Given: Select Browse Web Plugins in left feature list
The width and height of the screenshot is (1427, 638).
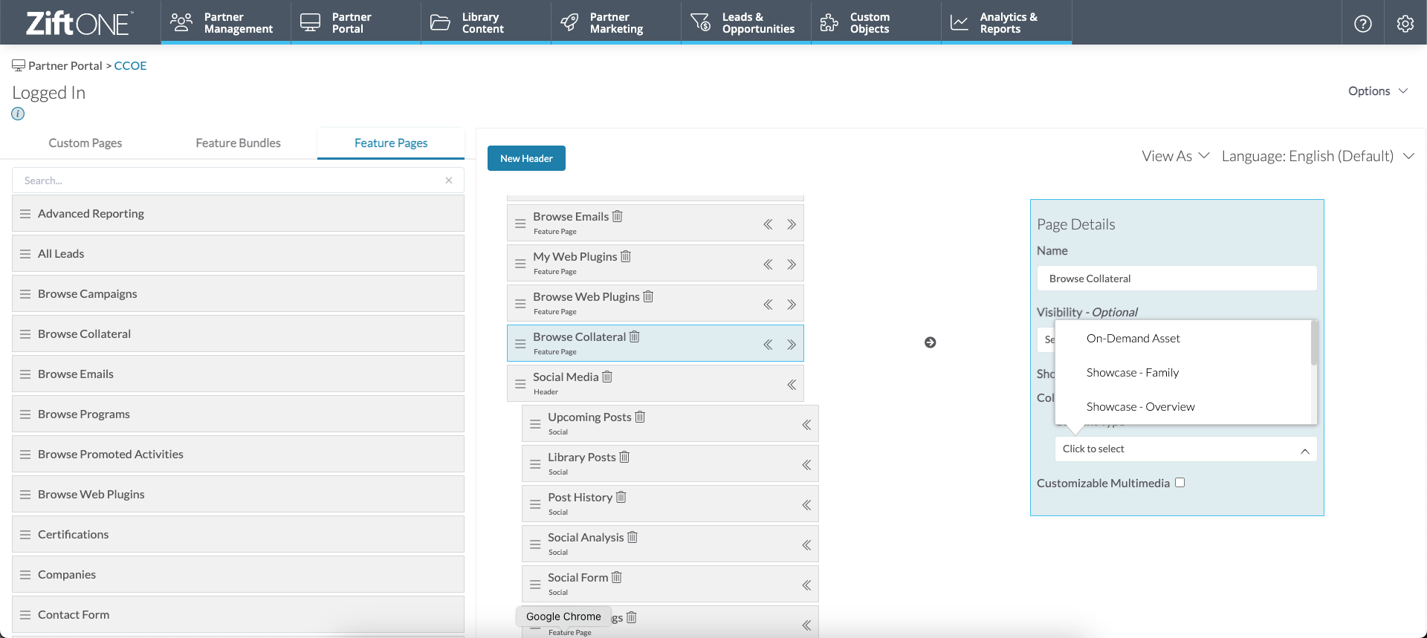Looking at the screenshot, I should (238, 494).
